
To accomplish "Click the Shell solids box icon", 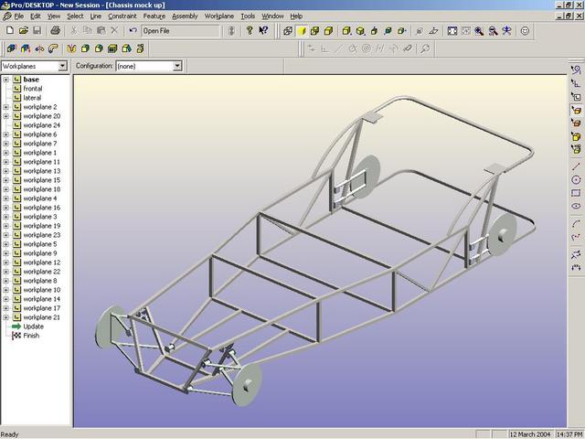I will pyautogui.click(x=112, y=48).
